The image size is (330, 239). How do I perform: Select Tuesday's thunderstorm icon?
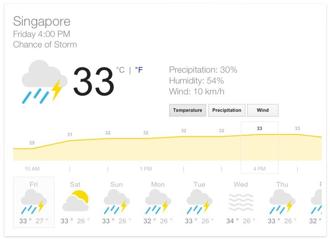tap(200, 202)
